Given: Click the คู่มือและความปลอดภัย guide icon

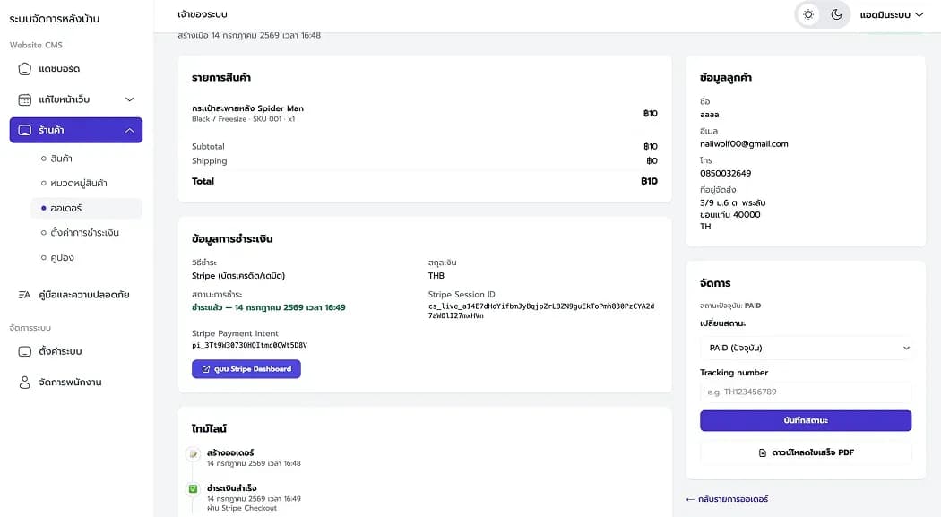Looking at the screenshot, I should point(24,295).
